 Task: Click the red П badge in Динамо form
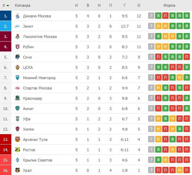click(165, 16)
